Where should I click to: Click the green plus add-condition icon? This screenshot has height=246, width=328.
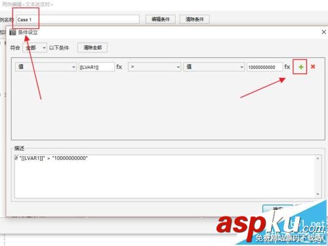pos(301,67)
